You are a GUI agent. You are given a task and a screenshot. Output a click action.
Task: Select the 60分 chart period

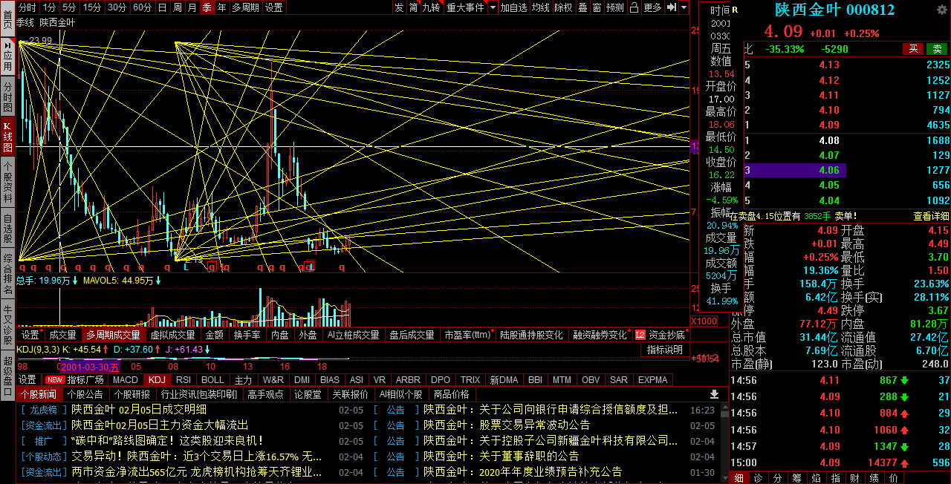coord(142,7)
